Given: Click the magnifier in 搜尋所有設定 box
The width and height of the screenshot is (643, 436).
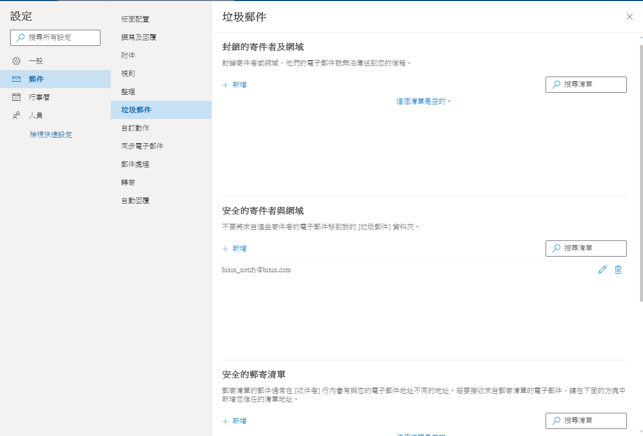Looking at the screenshot, I should pos(21,37).
